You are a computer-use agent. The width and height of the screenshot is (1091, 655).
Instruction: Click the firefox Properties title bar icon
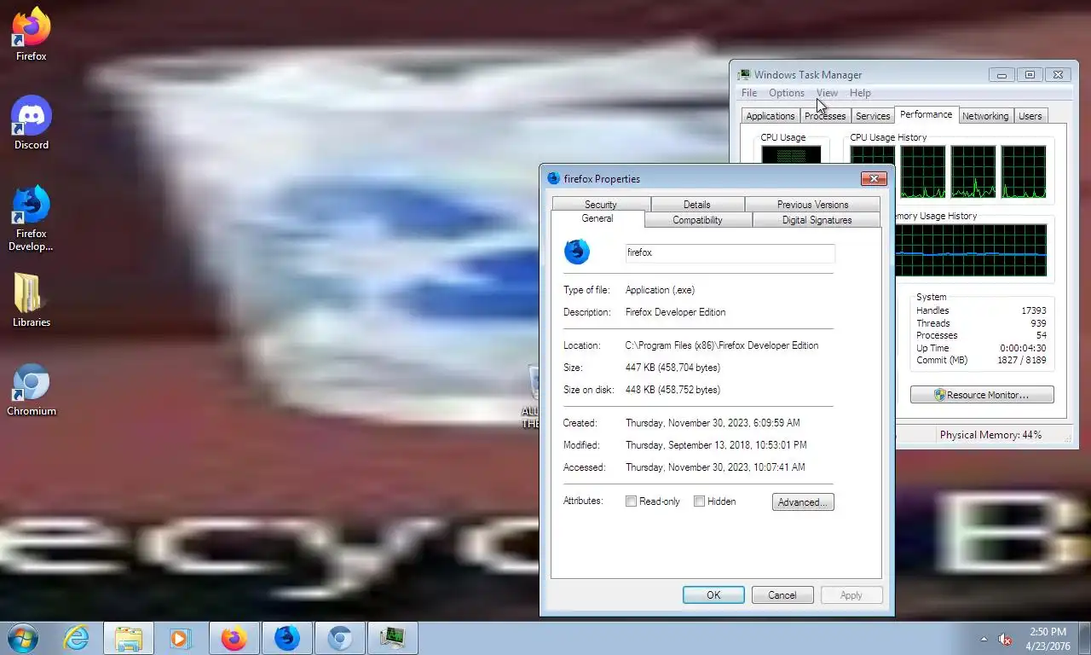[554, 178]
